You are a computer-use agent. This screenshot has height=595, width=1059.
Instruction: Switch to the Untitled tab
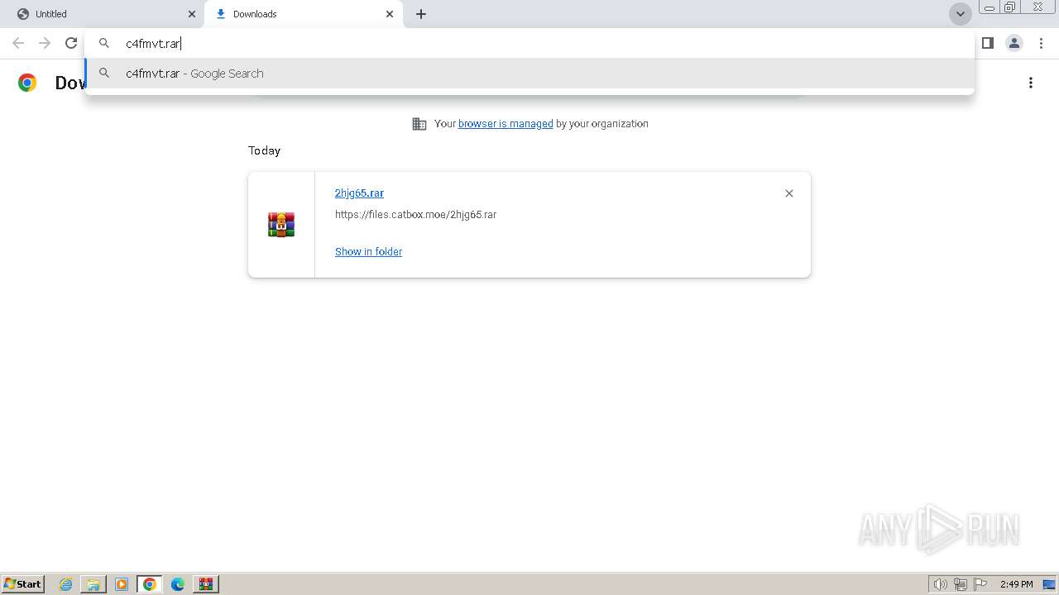pyautogui.click(x=103, y=14)
